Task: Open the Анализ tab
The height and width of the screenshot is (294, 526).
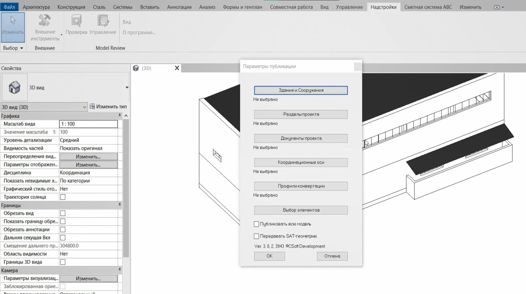Action: coord(207,7)
